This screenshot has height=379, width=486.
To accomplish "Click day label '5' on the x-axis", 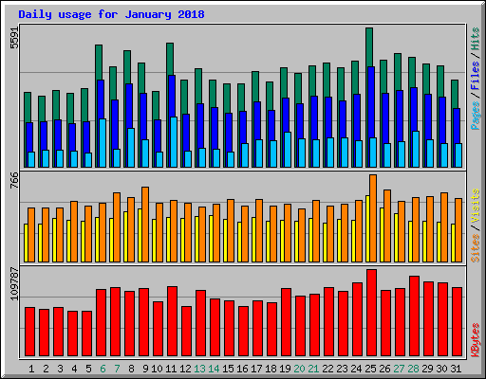I will tap(88, 369).
